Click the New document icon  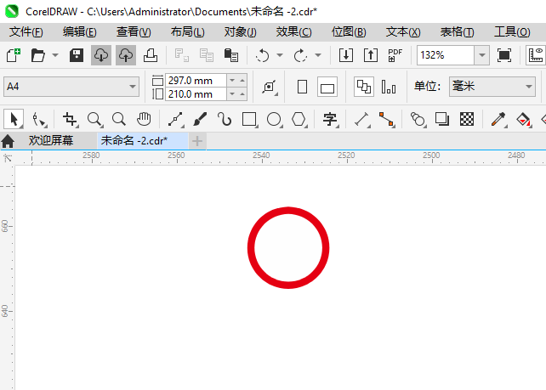(14, 55)
